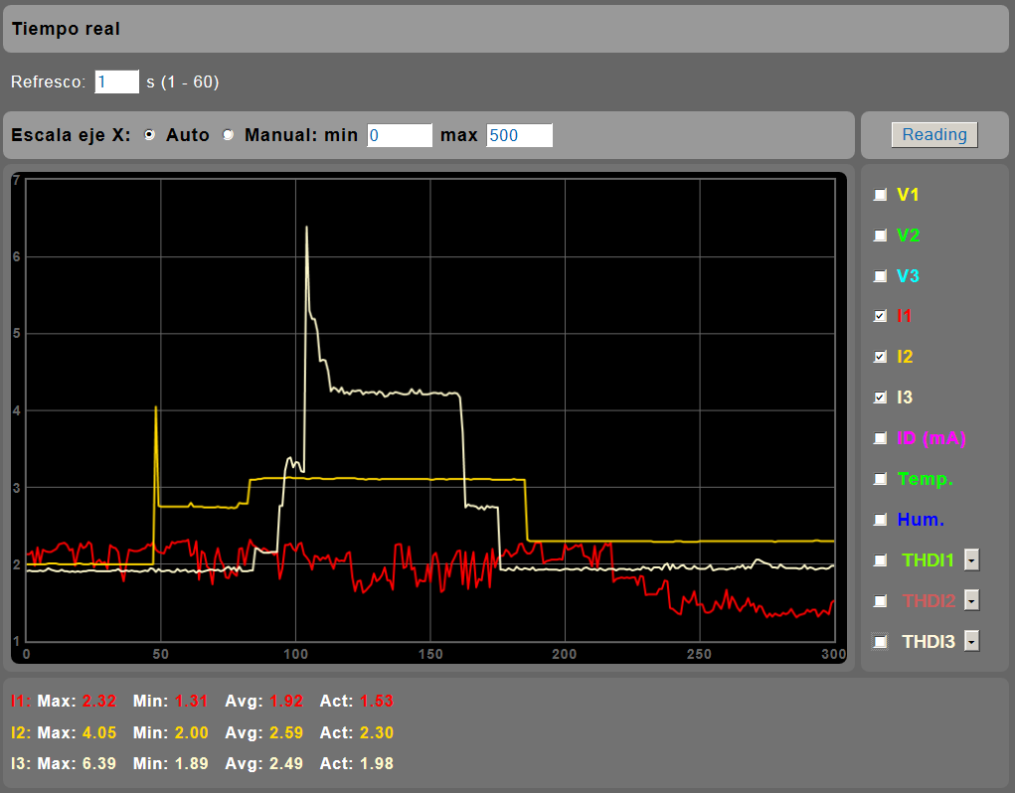Open the THDI2 dropdown arrow
Image resolution: width=1015 pixels, height=793 pixels.
[971, 601]
